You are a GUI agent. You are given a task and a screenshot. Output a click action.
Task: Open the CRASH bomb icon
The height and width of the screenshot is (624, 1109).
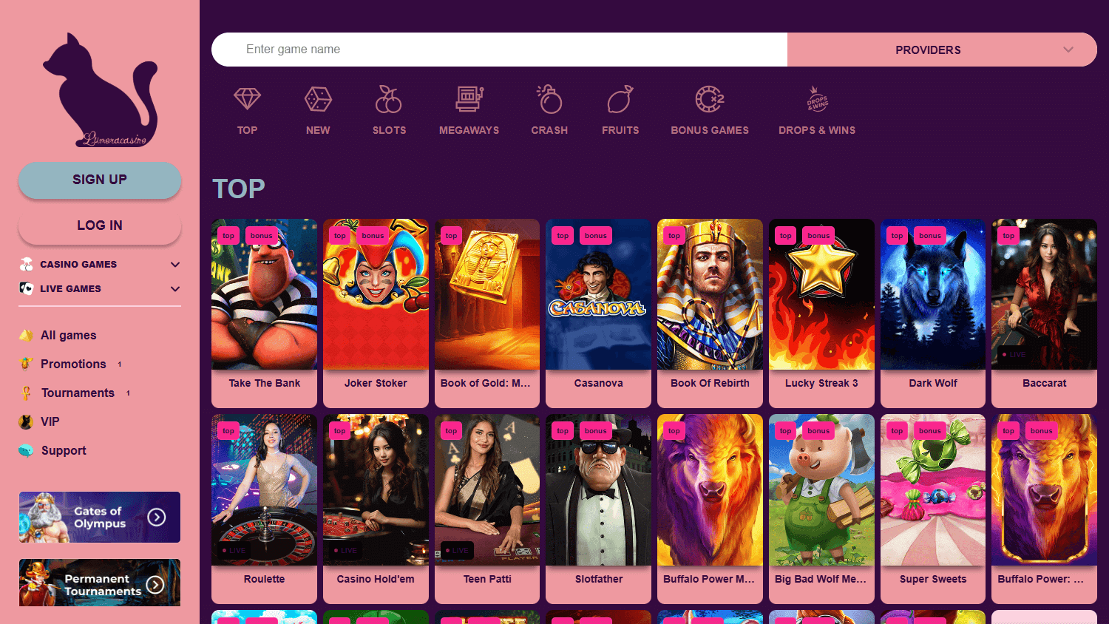click(549, 99)
